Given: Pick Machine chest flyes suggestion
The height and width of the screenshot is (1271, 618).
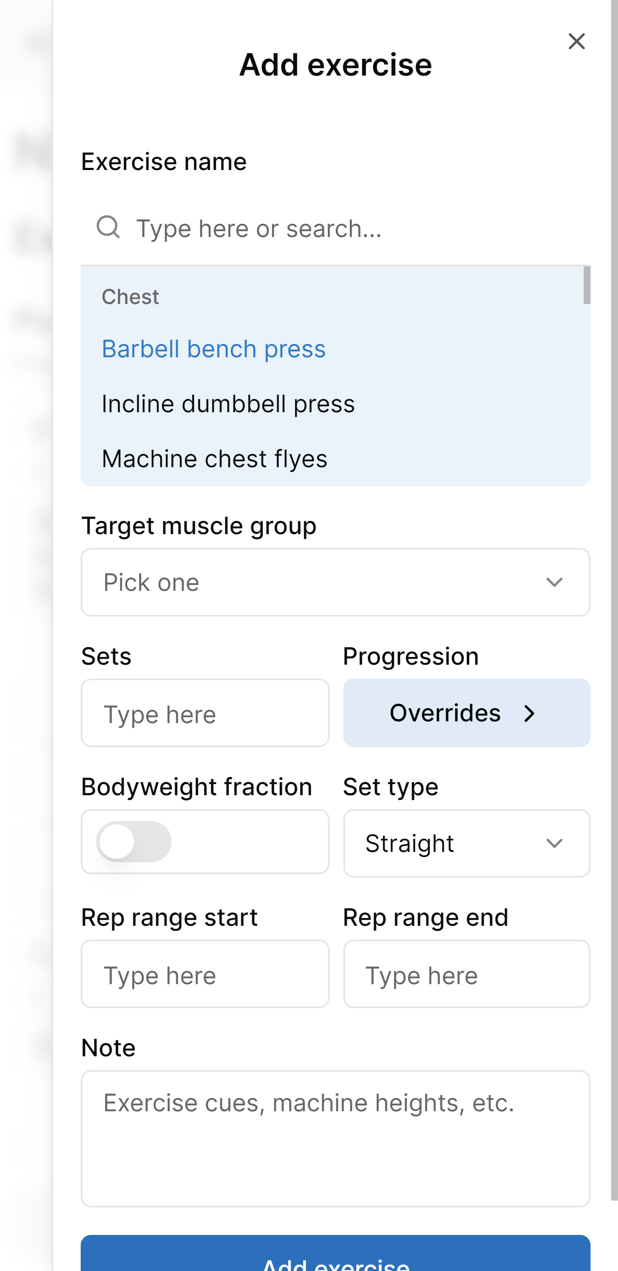Looking at the screenshot, I should click(214, 458).
